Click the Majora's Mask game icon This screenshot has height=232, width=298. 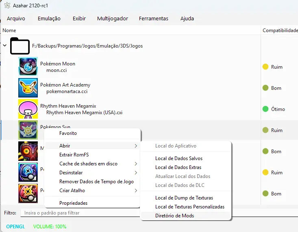pos(28,151)
